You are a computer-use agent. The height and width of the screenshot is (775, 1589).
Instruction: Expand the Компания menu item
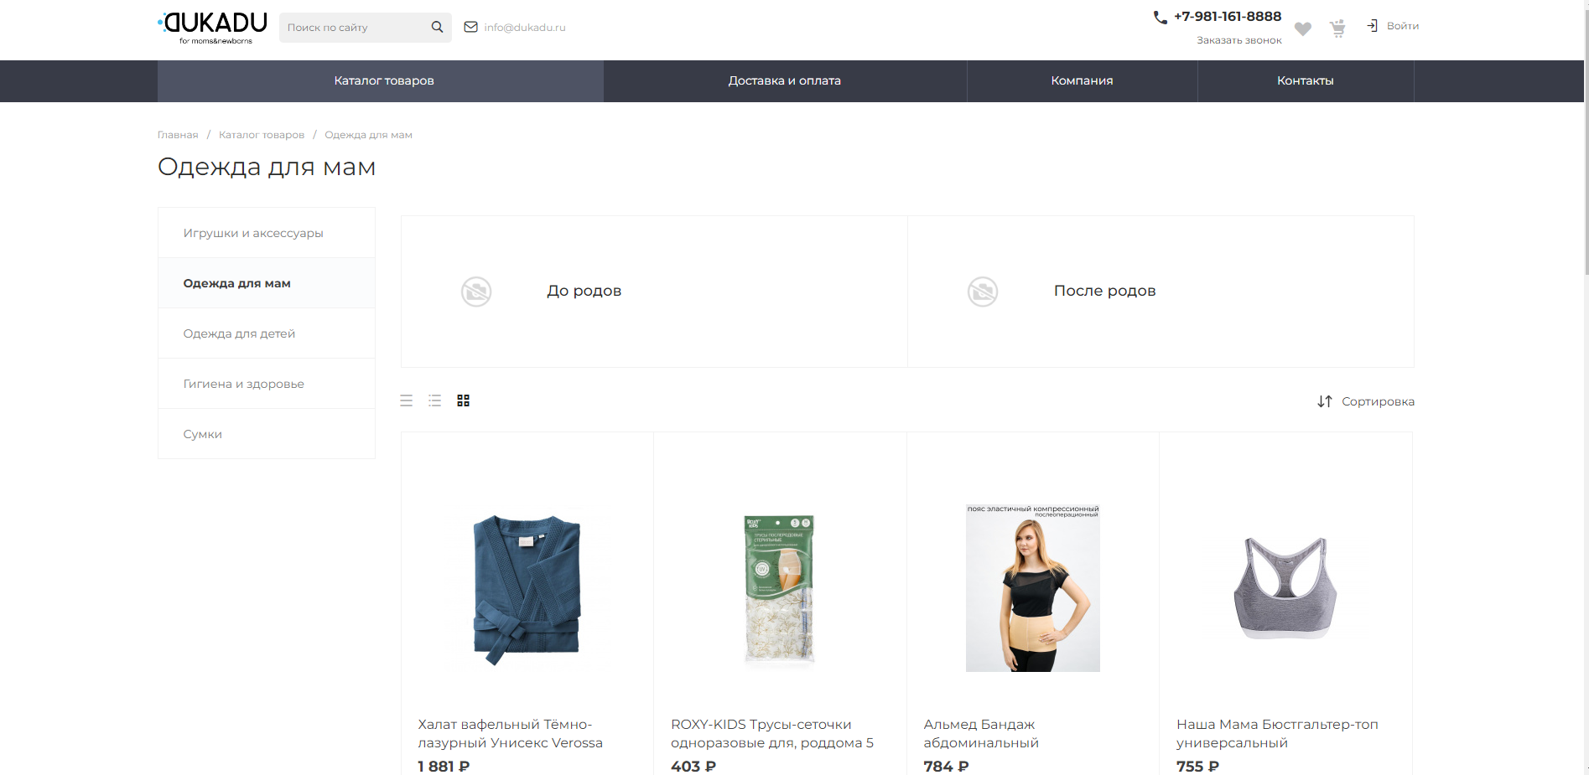[1082, 80]
